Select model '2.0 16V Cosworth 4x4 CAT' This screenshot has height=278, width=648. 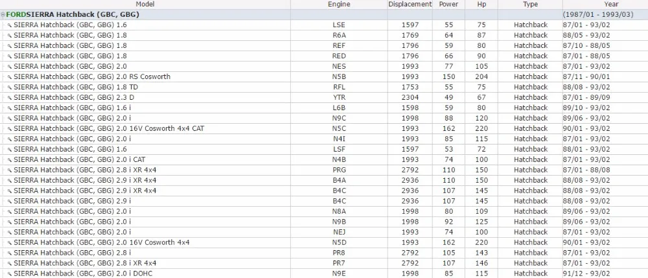pos(160,128)
